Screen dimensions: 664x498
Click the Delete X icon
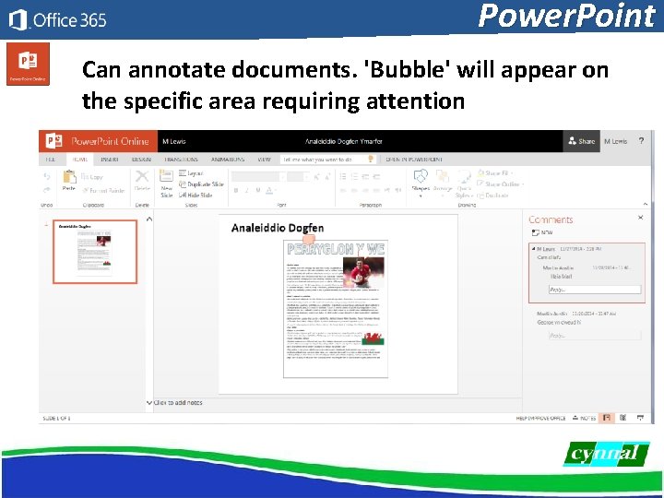(142, 176)
